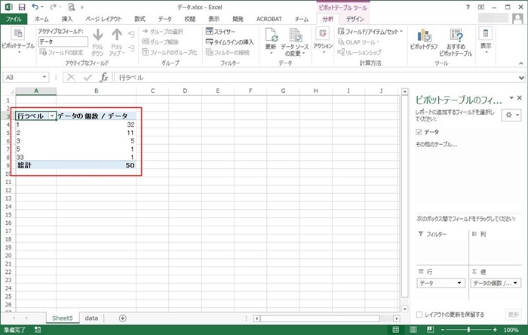Switch to the ホーム tab

[41, 19]
